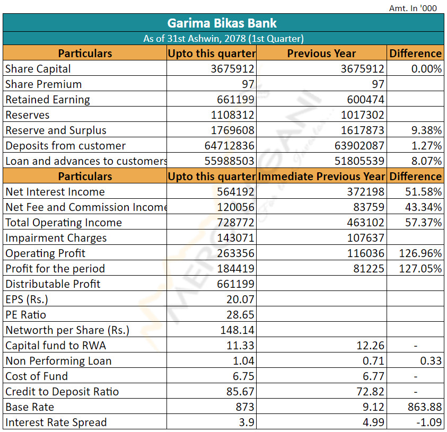The image size is (447, 432).
Task: Click the 9.38% difference cell
Action: (x=426, y=130)
